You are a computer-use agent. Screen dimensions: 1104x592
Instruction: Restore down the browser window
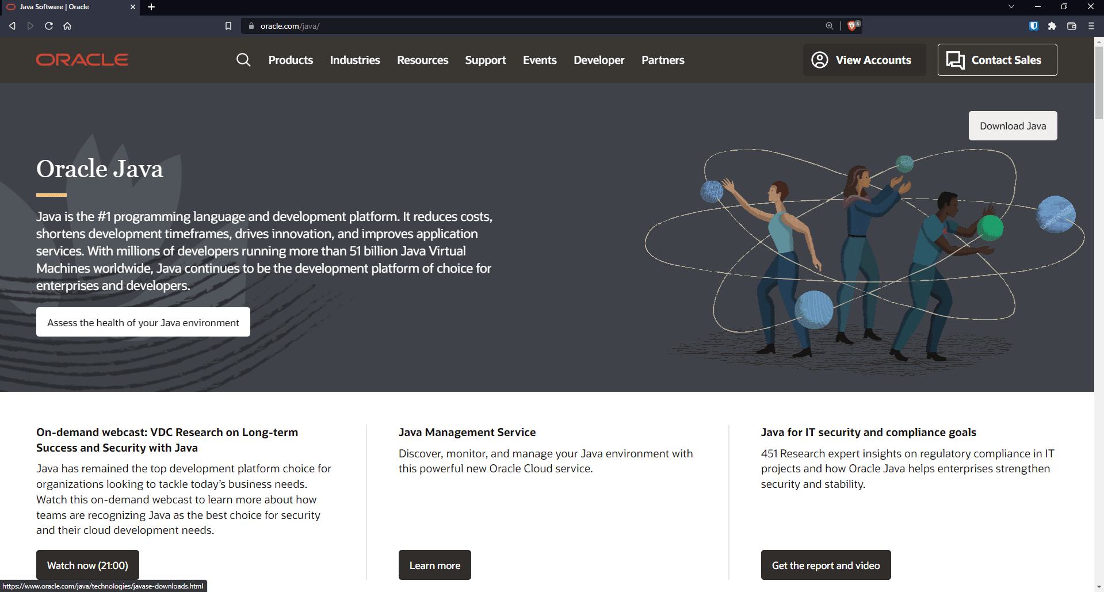[1064, 7]
